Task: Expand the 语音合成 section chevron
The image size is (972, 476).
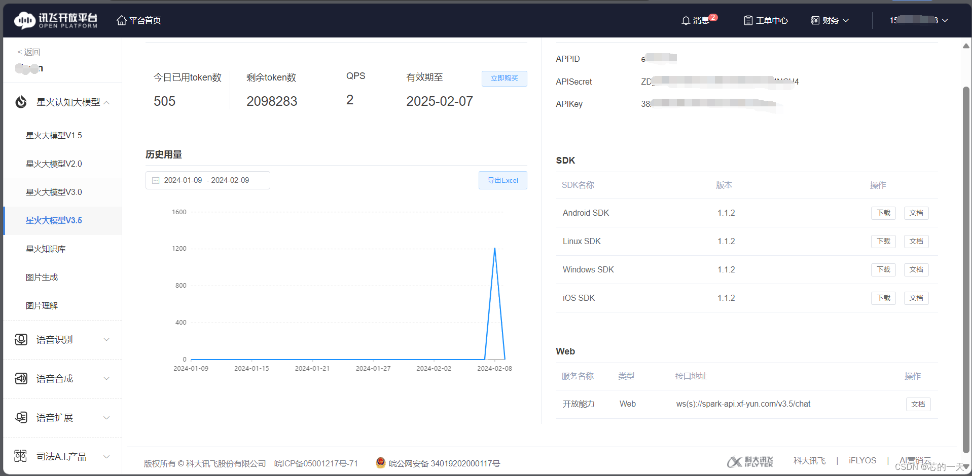Action: click(x=106, y=378)
